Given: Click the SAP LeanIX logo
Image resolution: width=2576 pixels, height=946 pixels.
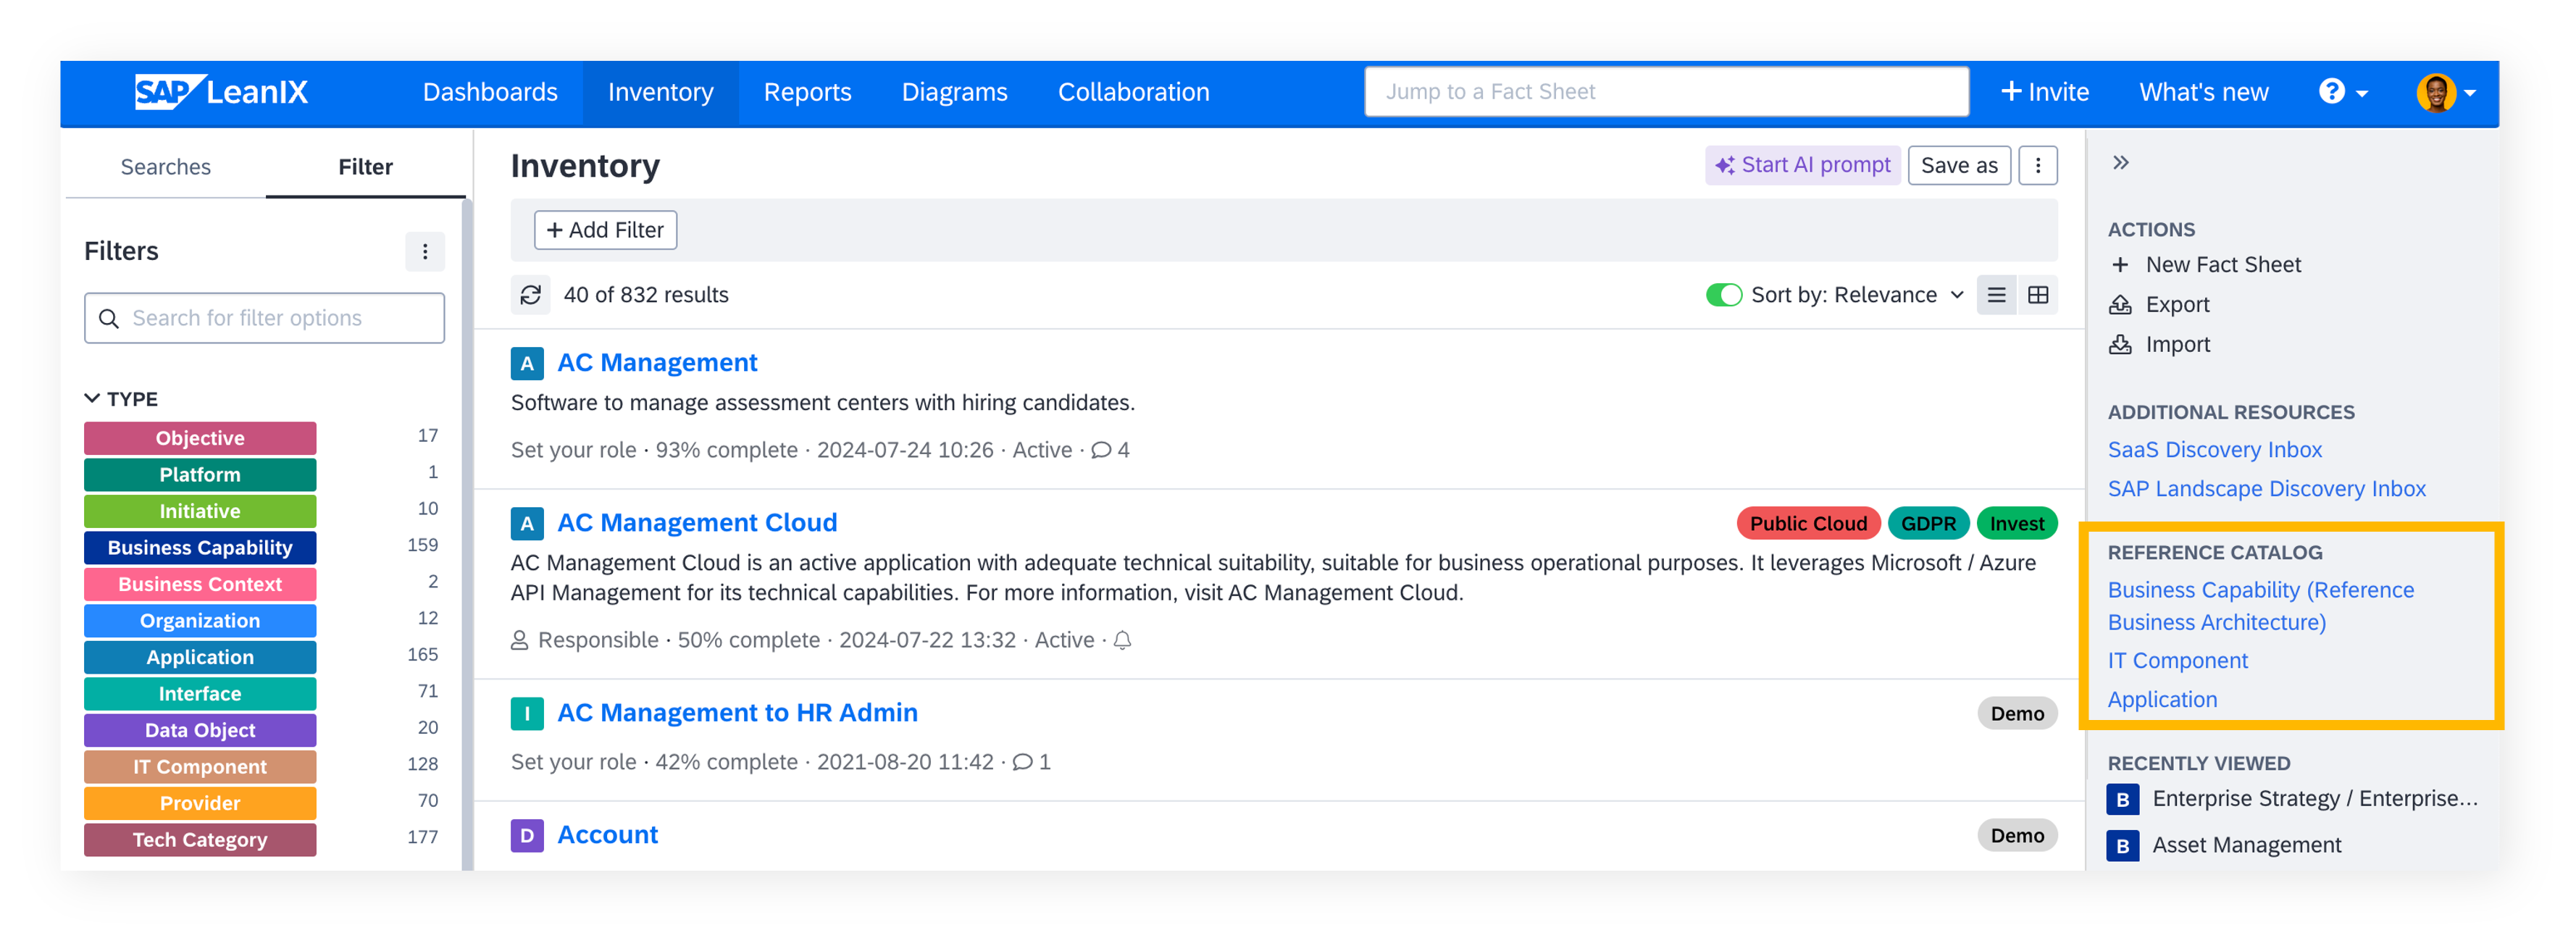Looking at the screenshot, I should [221, 92].
